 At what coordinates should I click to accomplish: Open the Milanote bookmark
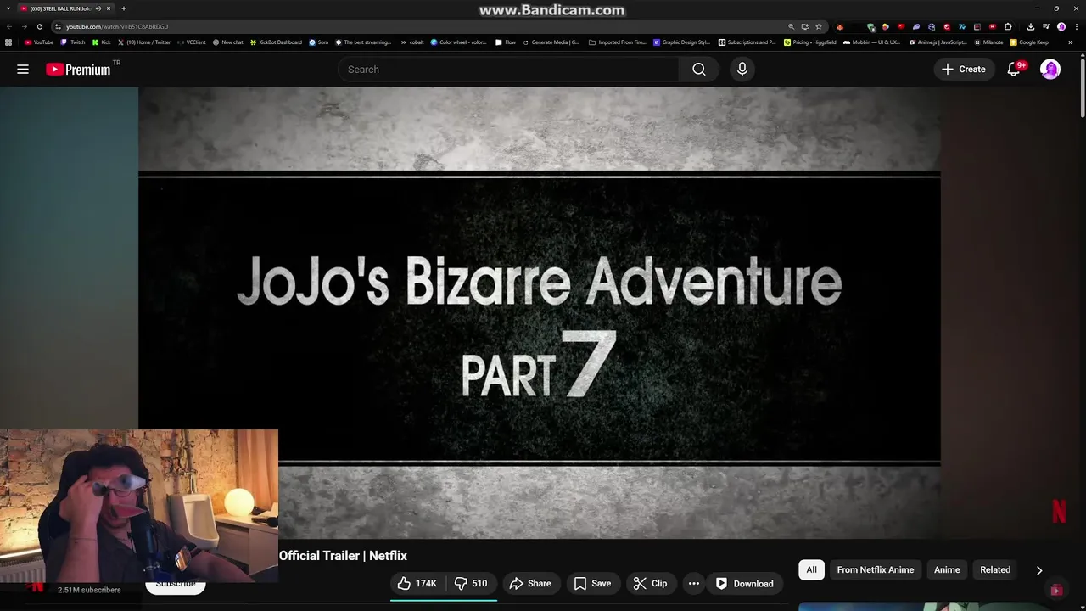[x=988, y=42]
